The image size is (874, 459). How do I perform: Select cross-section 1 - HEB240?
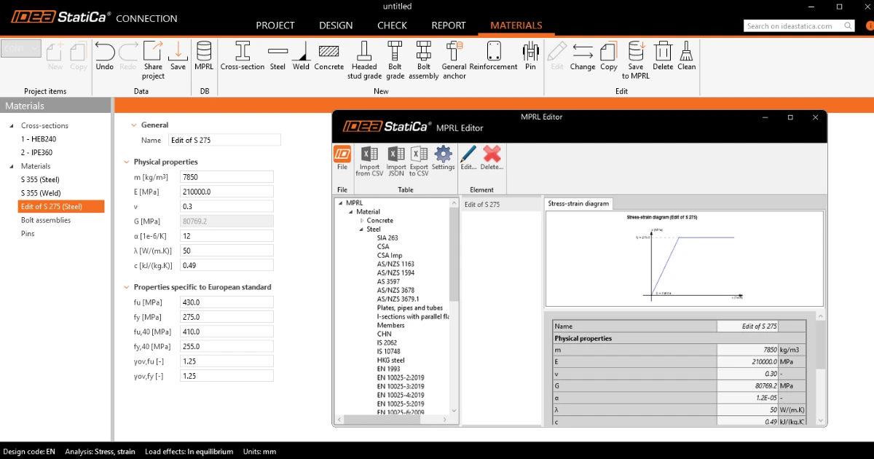tap(37, 139)
